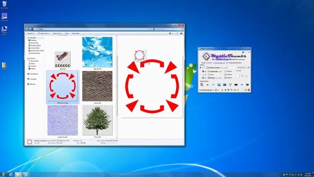Expand the Checker light background dropdown

pyautogui.click(x=214, y=71)
